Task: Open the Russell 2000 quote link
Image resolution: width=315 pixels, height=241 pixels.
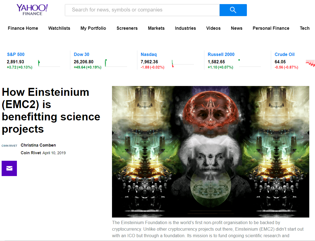Action: point(221,54)
